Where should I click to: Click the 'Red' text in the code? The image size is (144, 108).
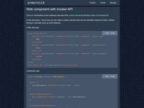(x=38, y=39)
